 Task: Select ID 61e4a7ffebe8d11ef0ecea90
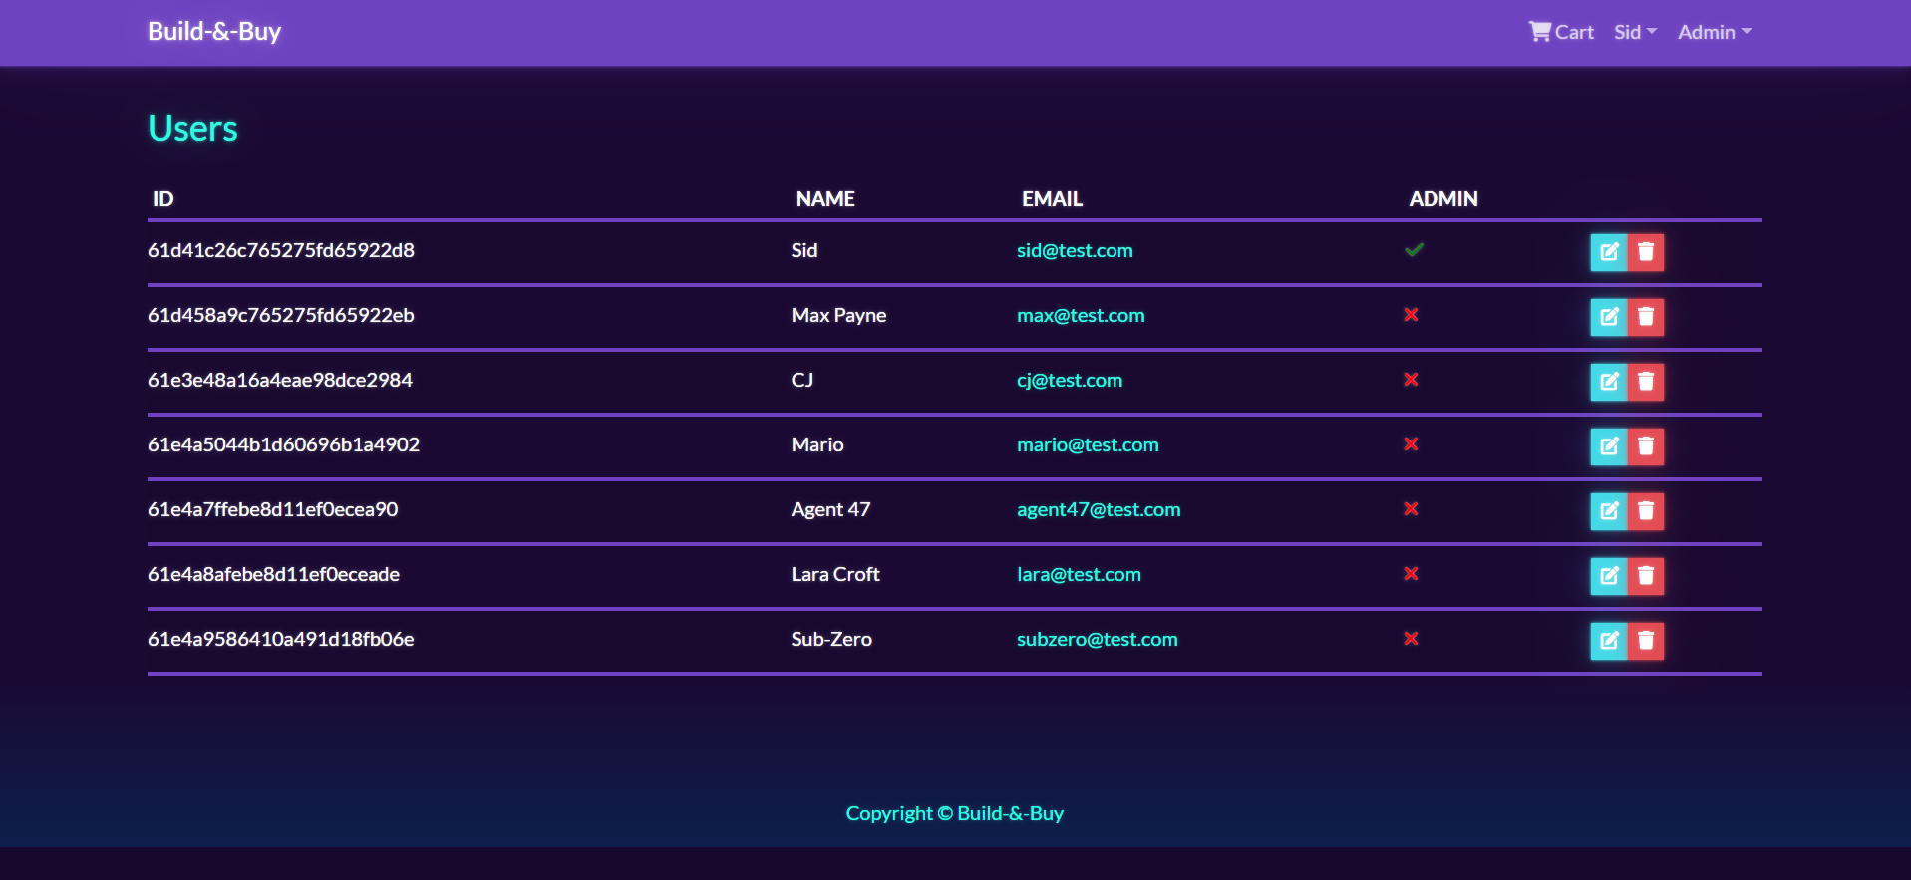273,509
